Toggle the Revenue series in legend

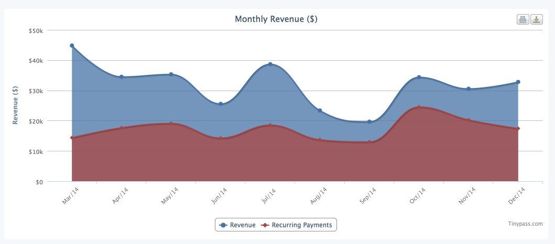[x=238, y=225]
